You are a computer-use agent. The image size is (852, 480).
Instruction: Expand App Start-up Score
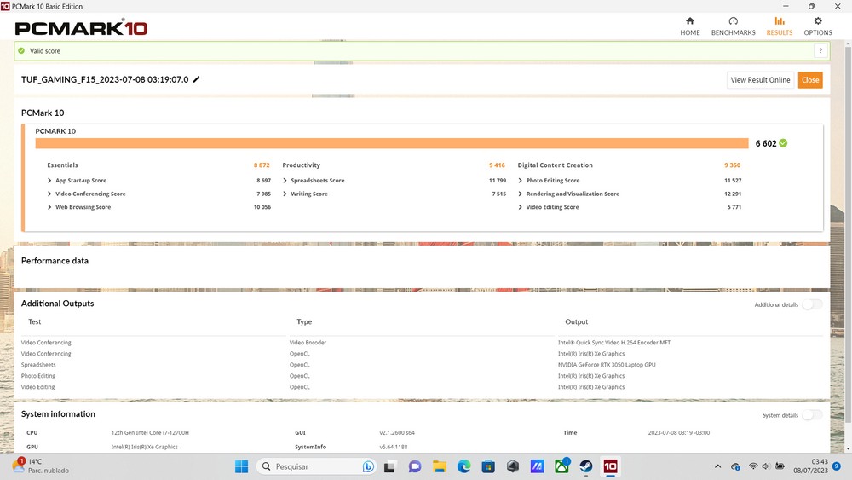click(49, 181)
